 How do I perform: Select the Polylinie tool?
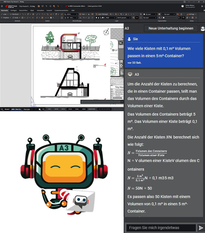tap(5, 18)
